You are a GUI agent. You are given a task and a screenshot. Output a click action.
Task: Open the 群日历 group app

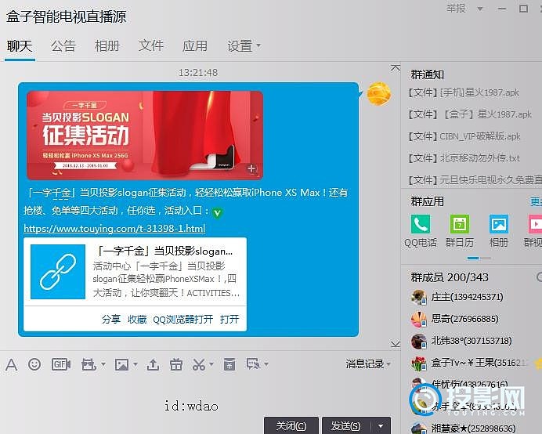pos(460,224)
